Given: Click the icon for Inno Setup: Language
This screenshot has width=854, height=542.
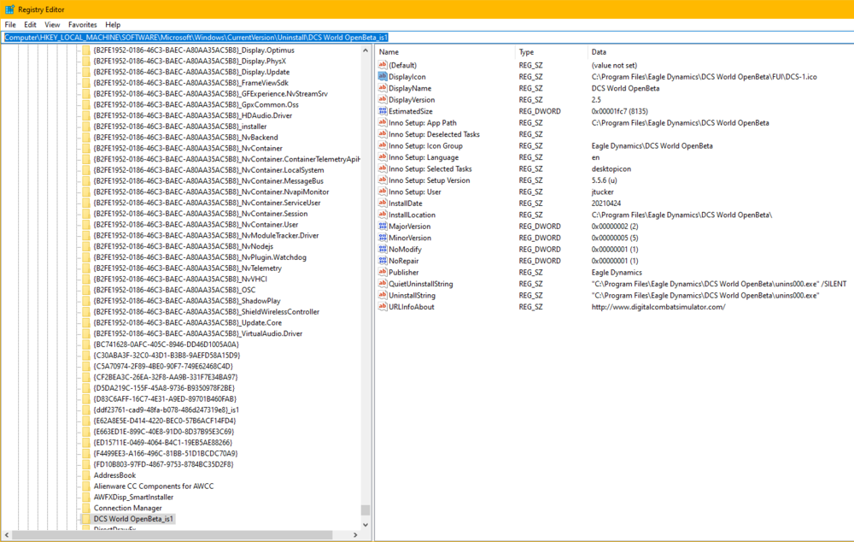Looking at the screenshot, I should pyautogui.click(x=383, y=157).
